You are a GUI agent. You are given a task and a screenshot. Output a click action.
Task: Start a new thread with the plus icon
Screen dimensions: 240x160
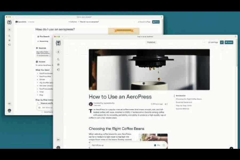(58, 52)
